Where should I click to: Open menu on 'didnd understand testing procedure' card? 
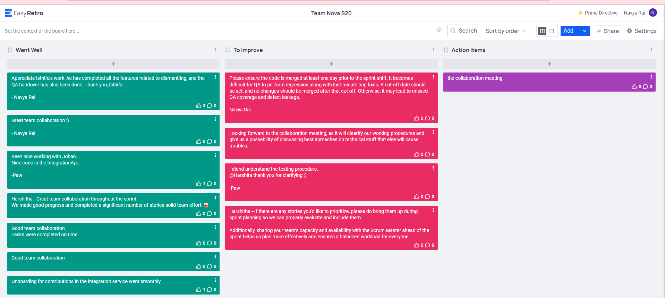(x=433, y=168)
